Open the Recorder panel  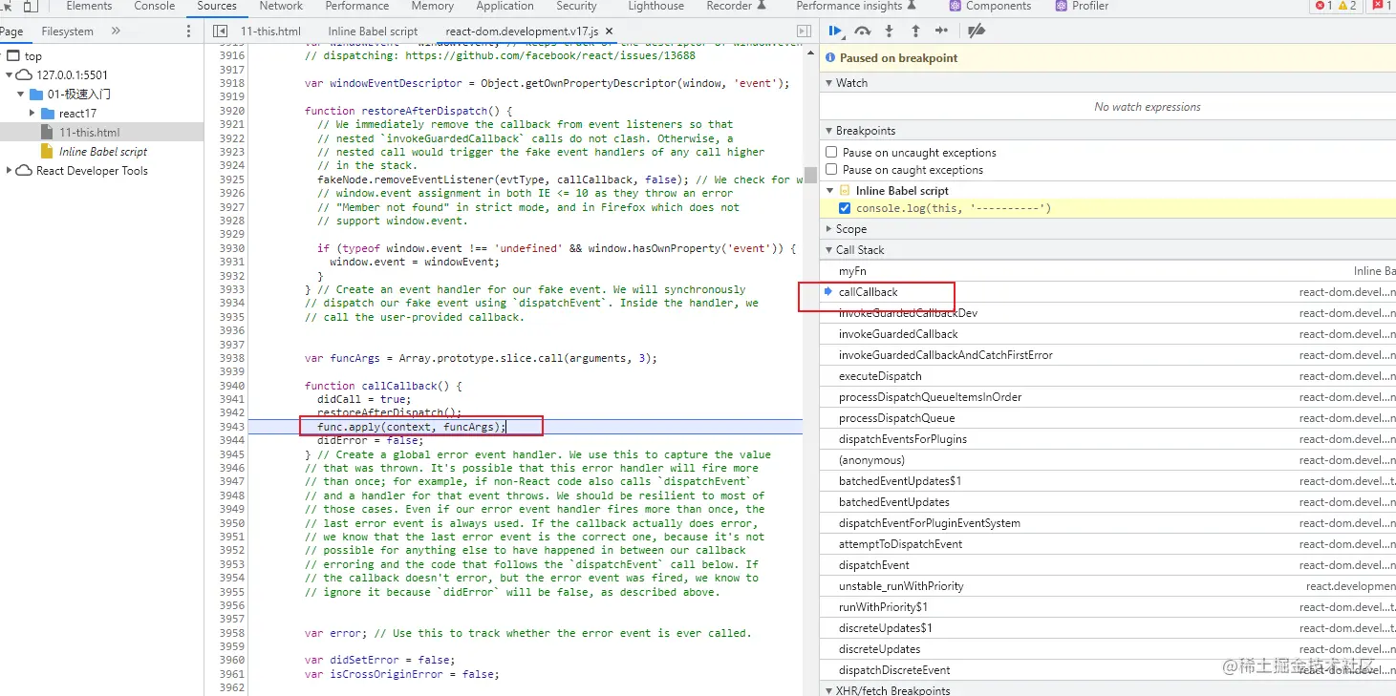736,6
